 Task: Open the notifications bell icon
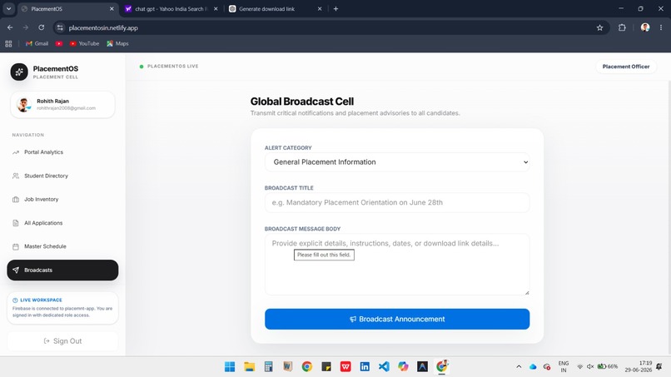pyautogui.click(x=659, y=366)
